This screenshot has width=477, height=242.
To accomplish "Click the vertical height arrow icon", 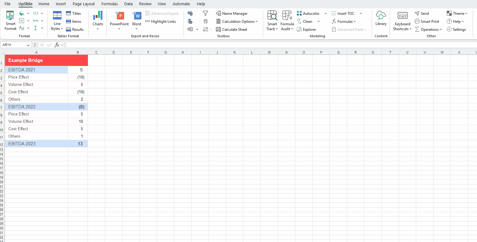I will 35,28.
